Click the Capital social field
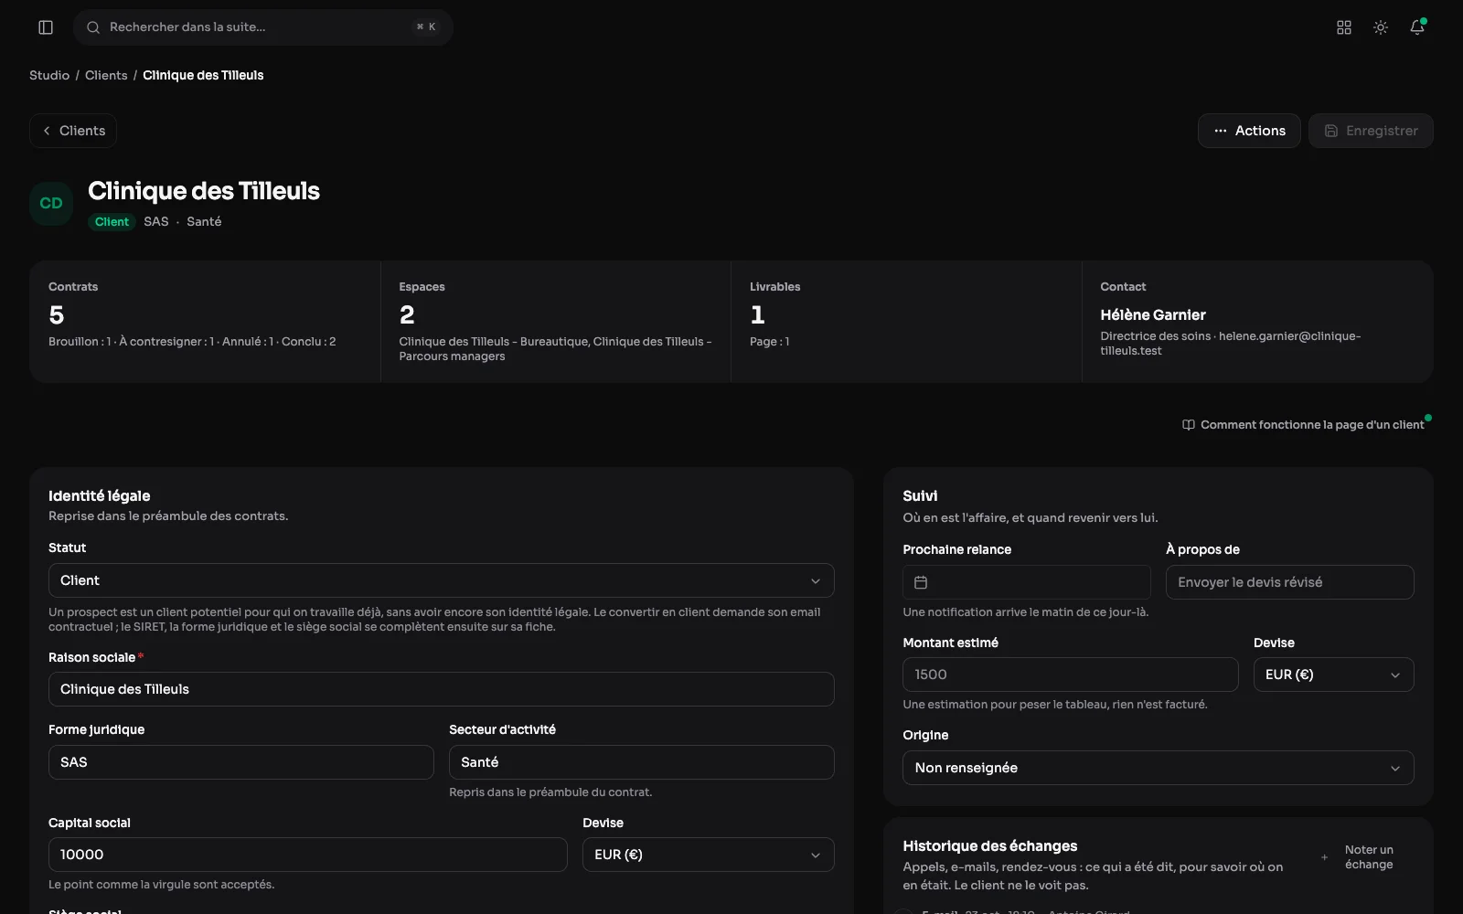Screen dimensions: 1463x914 (307, 855)
